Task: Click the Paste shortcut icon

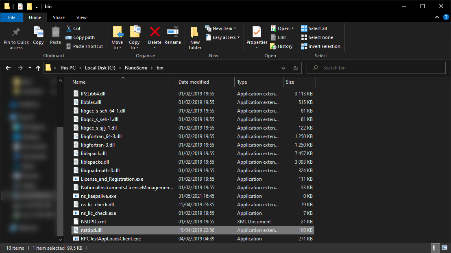Action: 68,46
